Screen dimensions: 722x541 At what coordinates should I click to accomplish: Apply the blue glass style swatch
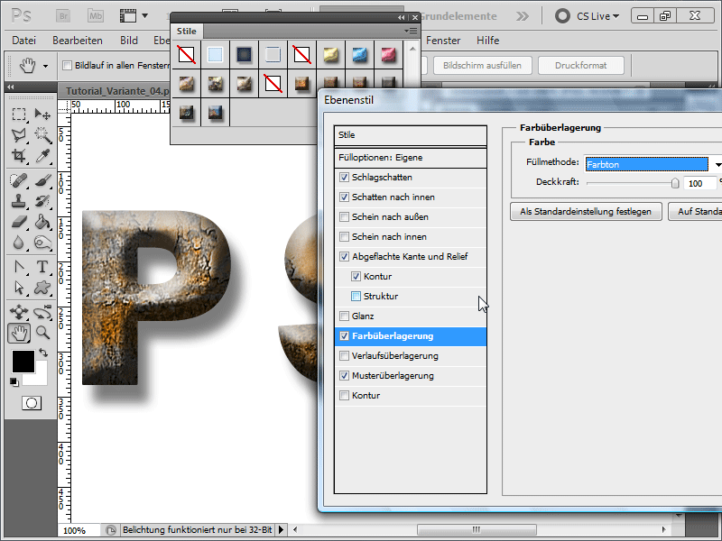click(x=359, y=55)
